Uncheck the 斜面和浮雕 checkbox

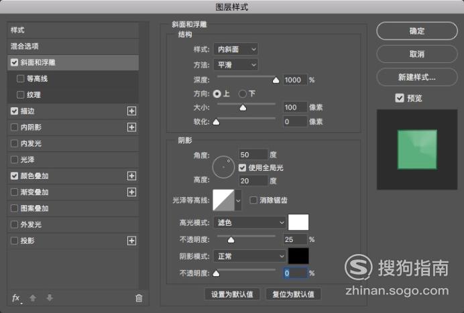click(14, 62)
